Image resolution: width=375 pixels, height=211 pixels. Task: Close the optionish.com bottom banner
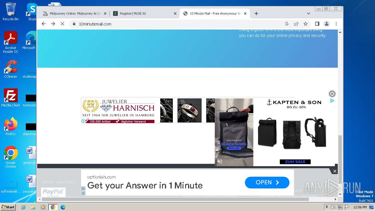click(335, 171)
